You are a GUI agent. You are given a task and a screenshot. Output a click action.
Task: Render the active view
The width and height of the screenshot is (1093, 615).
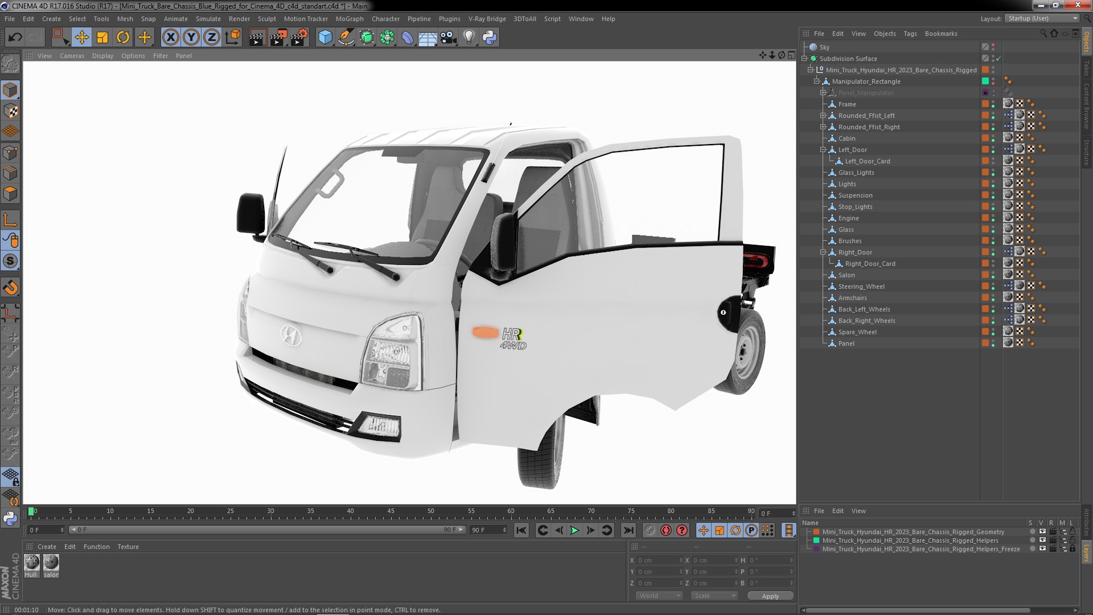pos(257,38)
